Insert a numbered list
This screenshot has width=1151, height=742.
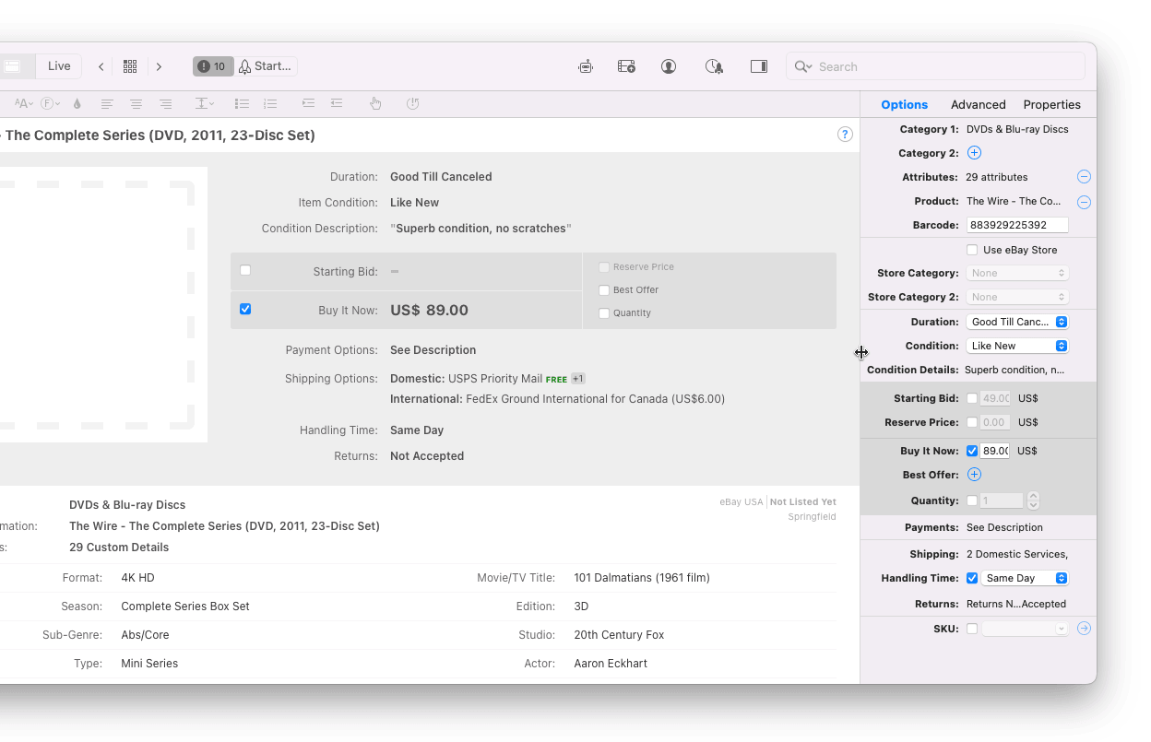click(270, 104)
